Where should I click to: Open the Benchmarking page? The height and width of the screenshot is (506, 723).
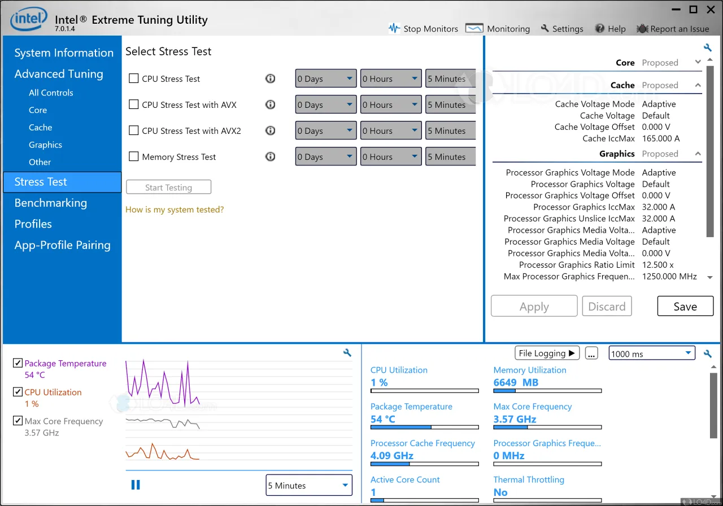coord(51,203)
